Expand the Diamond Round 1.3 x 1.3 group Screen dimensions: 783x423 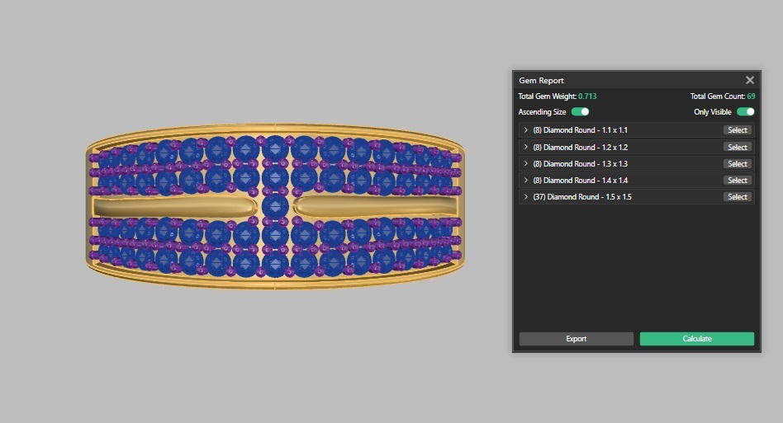click(526, 163)
